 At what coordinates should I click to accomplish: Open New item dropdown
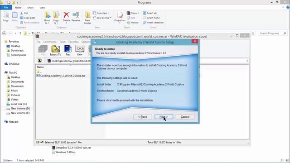tap(101, 13)
